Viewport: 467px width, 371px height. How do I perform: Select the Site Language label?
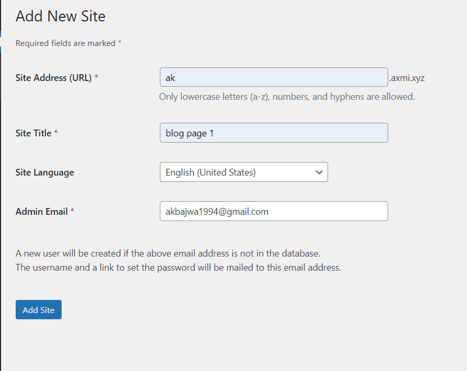coord(45,172)
